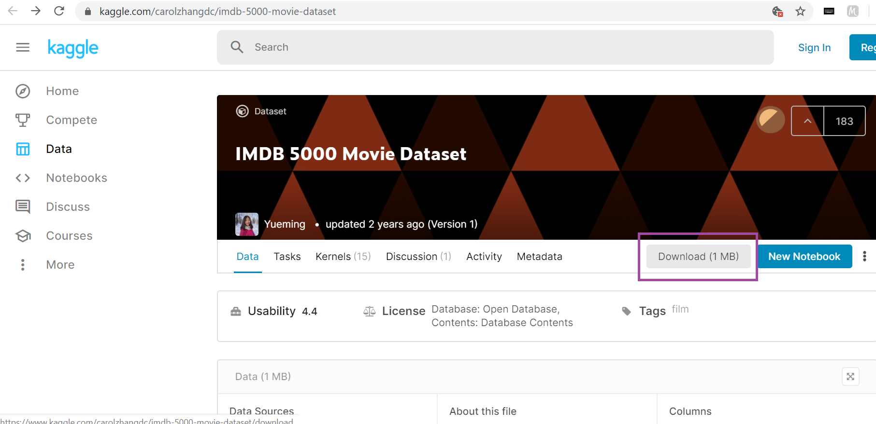
Task: Click the IMDB 5000 Movie Dataset title
Action: point(351,154)
